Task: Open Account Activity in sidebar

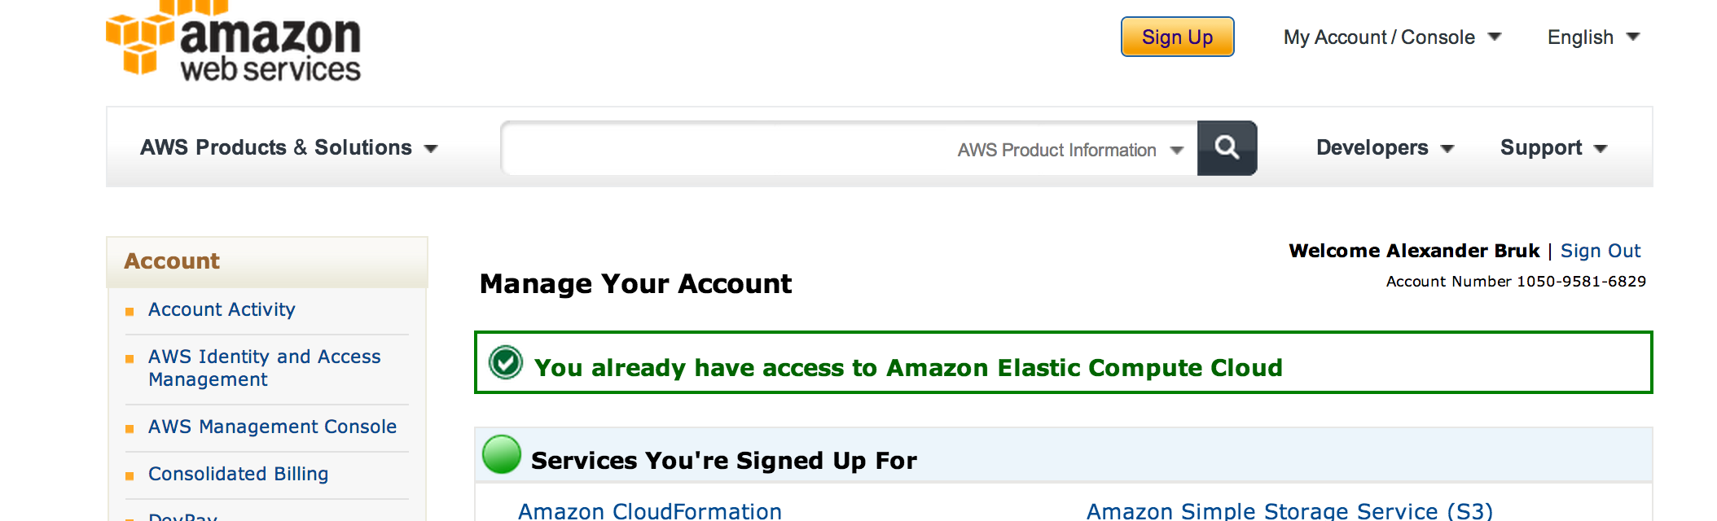Action: click(x=222, y=310)
